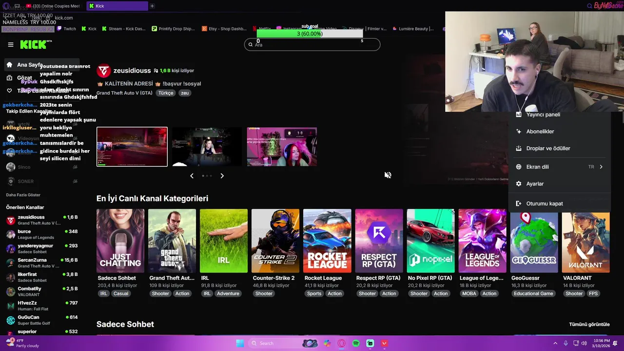Open Twitch bookmark in bookmarks bar
Viewport: 624px width, 351px height.
(67, 29)
